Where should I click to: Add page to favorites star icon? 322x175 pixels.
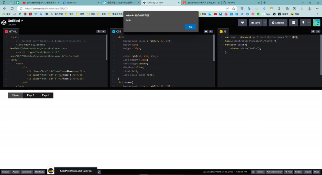pos(234,8)
